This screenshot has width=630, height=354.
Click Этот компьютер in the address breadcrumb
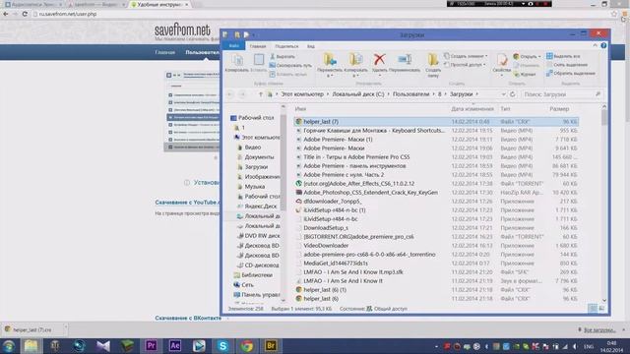pyautogui.click(x=302, y=94)
